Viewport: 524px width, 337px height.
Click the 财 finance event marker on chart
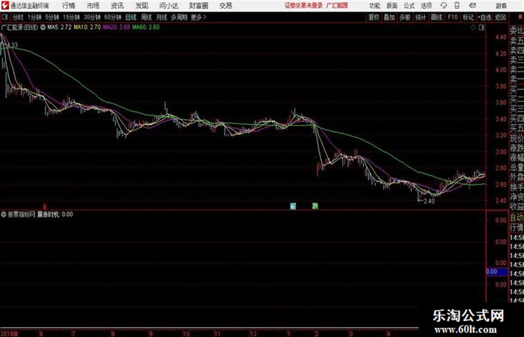point(293,206)
